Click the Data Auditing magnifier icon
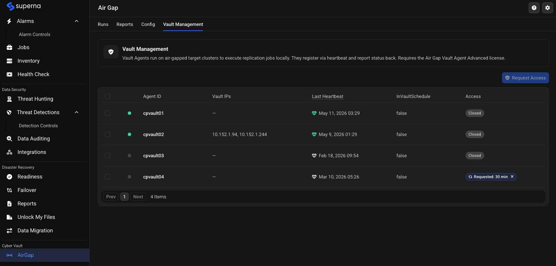The image size is (556, 266). click(x=9, y=139)
